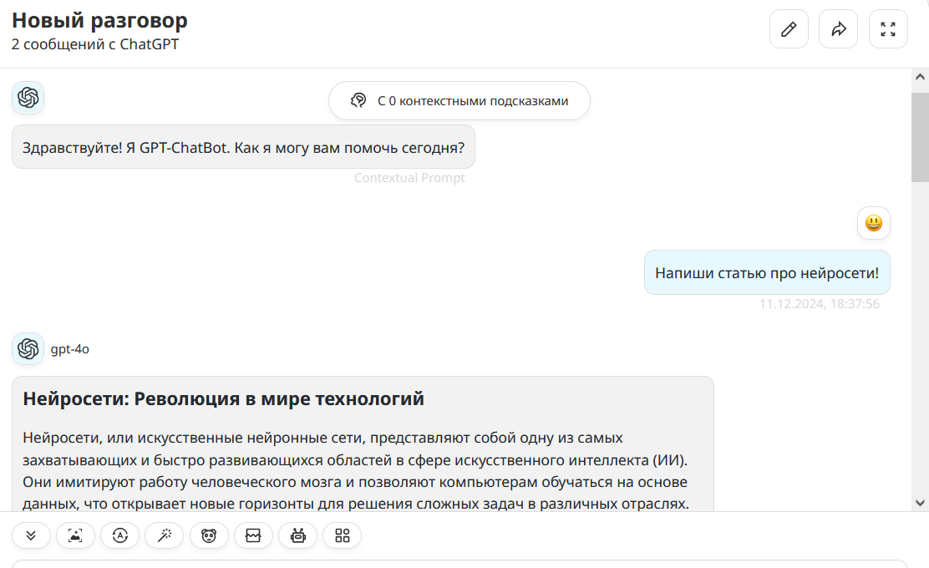Click the pencil edit conversation icon

(789, 29)
